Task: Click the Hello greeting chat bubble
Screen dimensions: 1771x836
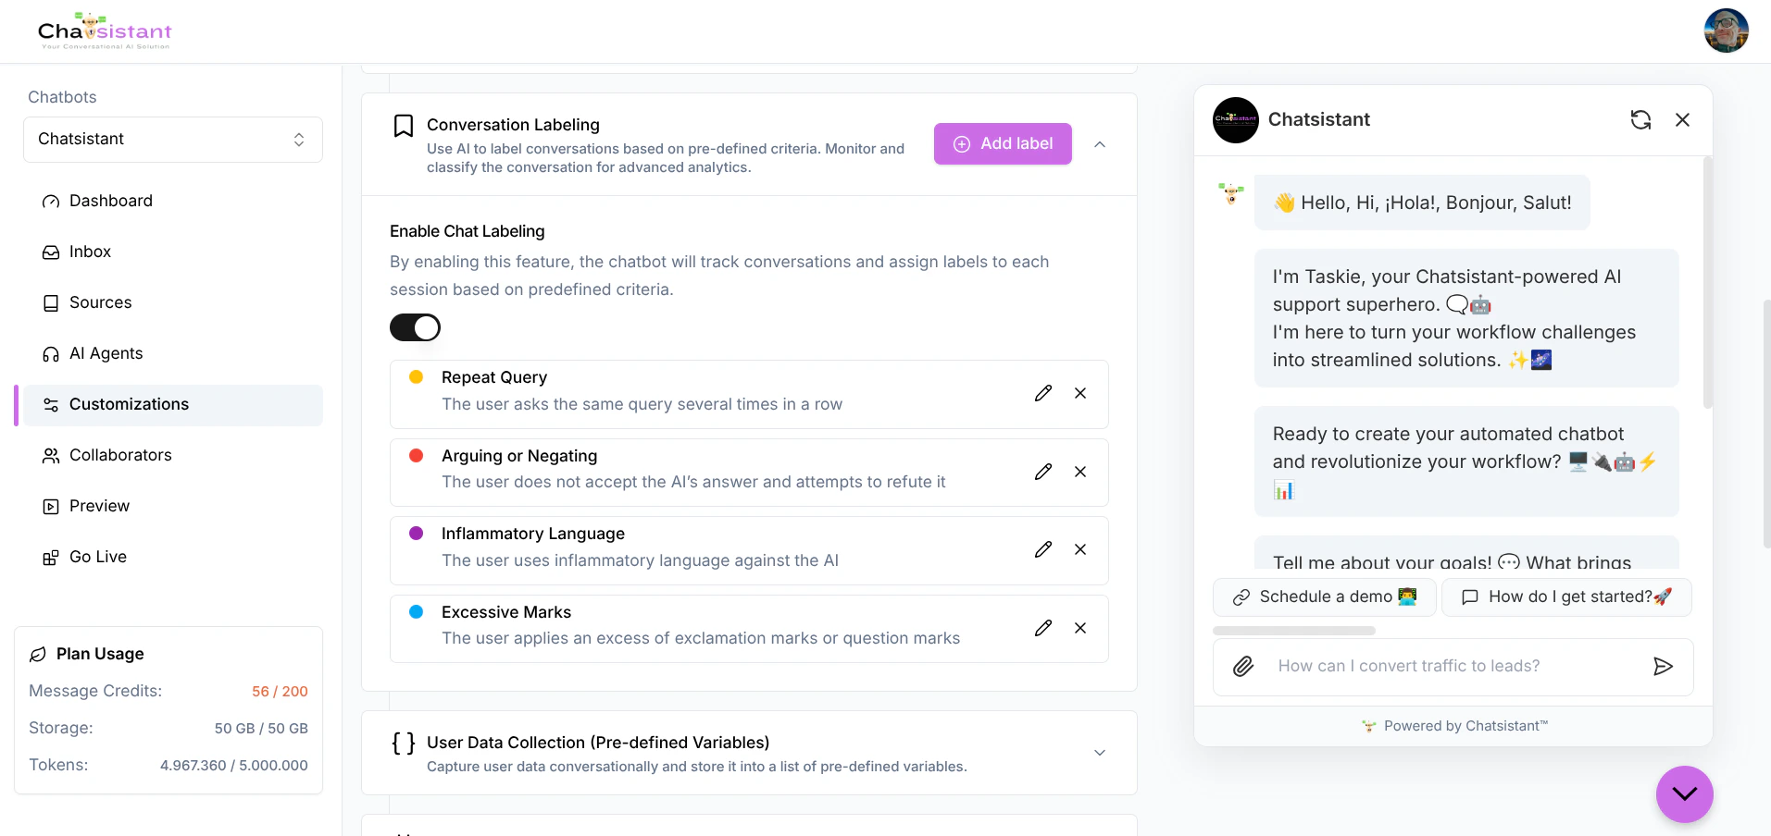Action: [1422, 203]
